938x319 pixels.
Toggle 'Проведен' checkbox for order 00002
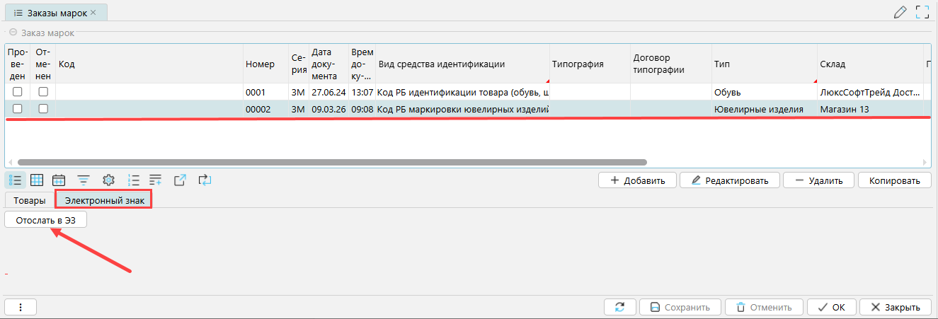pyautogui.click(x=18, y=109)
